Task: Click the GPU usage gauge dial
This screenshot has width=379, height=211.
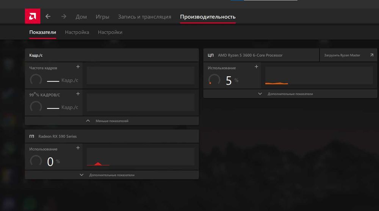Action: coord(36,161)
